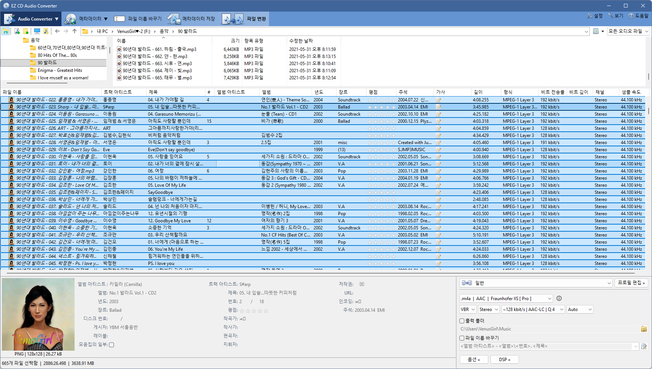Click the album cover art thumbnail

pos(38,314)
